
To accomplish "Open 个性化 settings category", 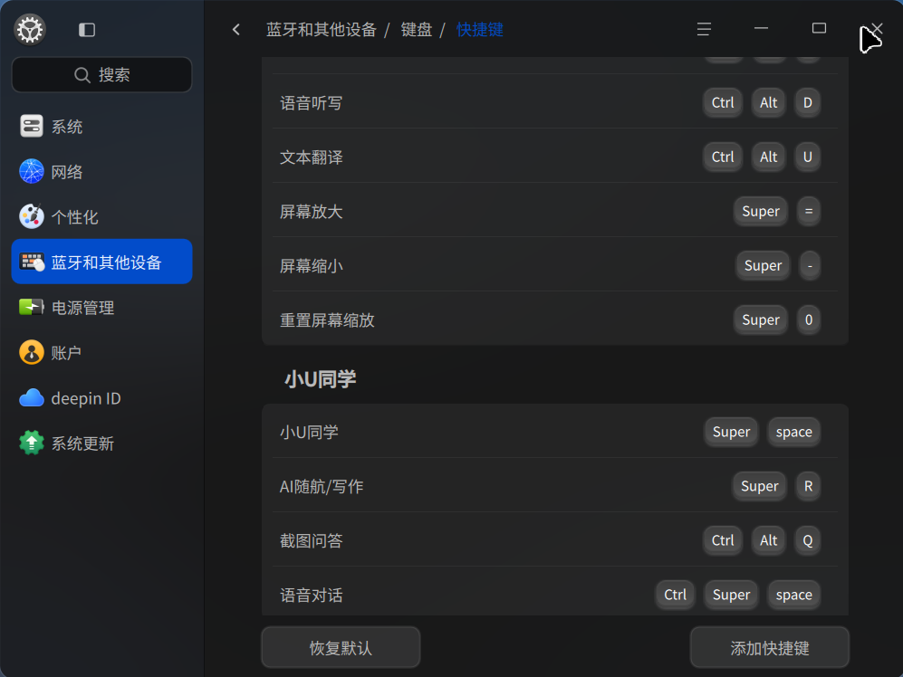I will [102, 216].
